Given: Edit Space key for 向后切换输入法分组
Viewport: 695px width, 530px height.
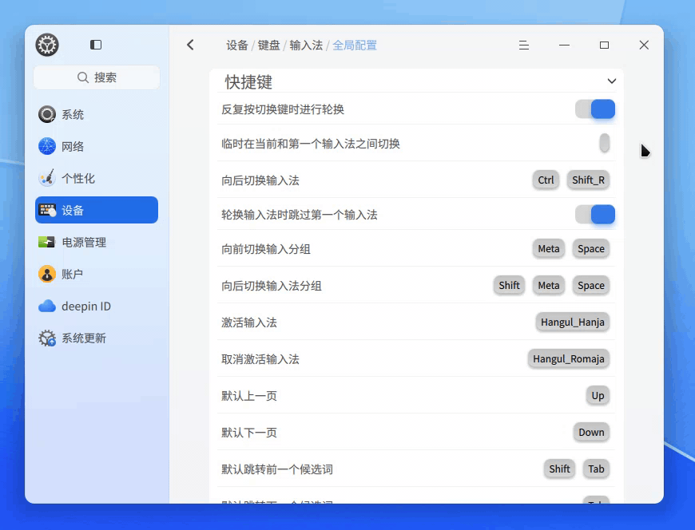Looking at the screenshot, I should [591, 285].
